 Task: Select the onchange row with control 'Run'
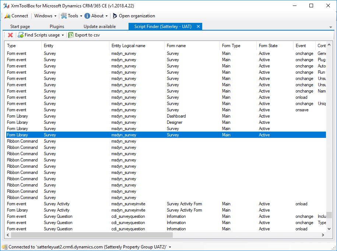(165, 72)
